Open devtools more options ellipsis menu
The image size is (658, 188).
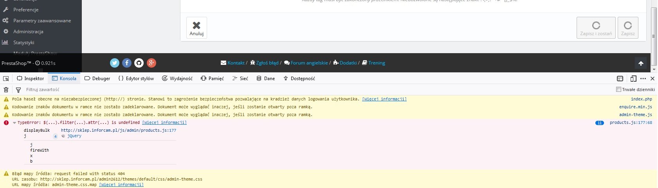(x=643, y=79)
